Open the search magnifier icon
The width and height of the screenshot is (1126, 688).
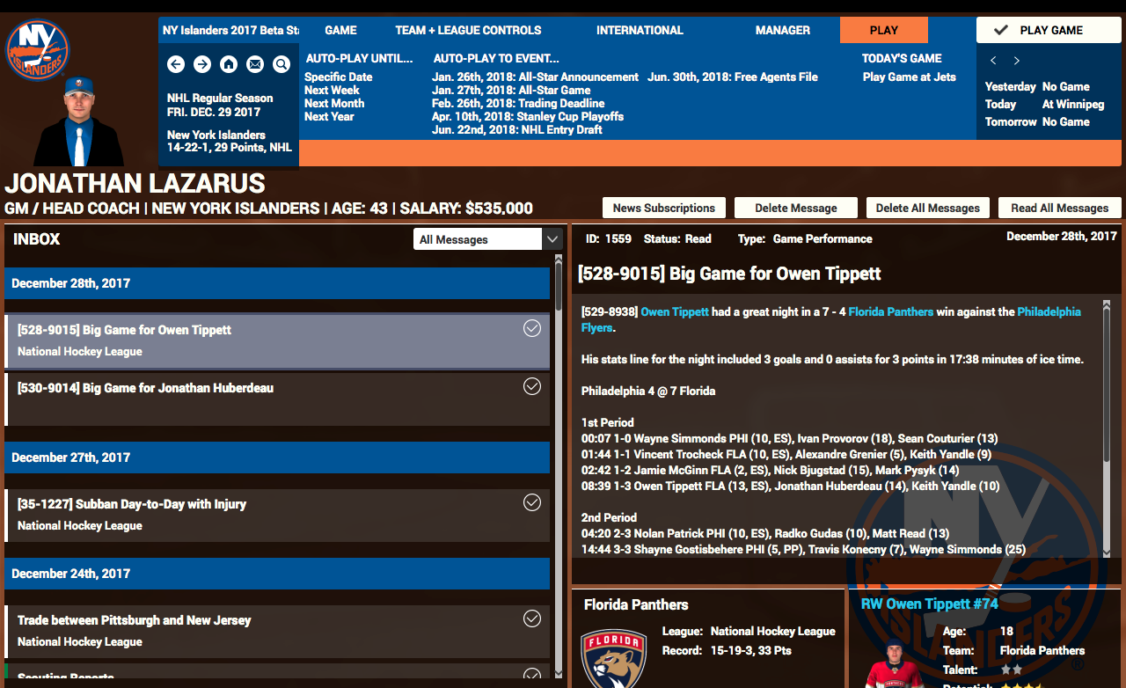(281, 64)
